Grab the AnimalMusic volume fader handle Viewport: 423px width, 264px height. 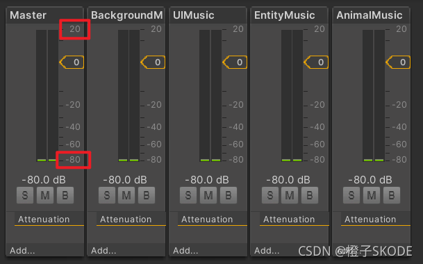tap(398, 63)
